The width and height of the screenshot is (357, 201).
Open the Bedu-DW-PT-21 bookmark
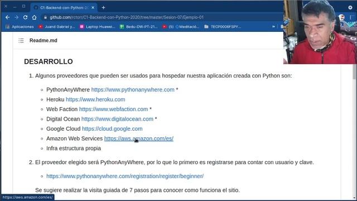pyautogui.click(x=139, y=27)
